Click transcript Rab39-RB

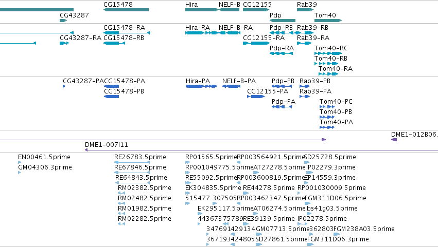coord(305,33)
